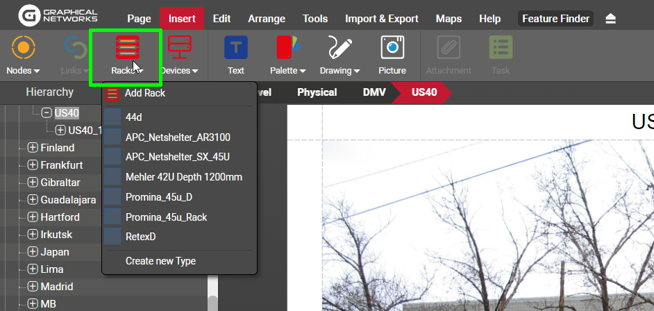Select the Drawing pen tool
654x311 pixels.
point(339,49)
